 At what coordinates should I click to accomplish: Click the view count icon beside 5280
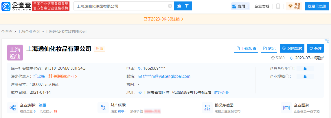[x=273, y=58]
